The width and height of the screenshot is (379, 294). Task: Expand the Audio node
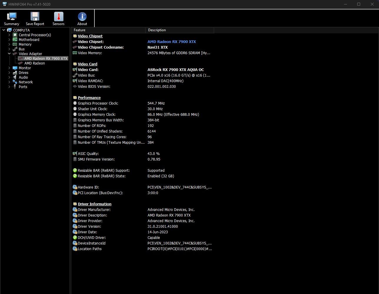tap(9, 77)
